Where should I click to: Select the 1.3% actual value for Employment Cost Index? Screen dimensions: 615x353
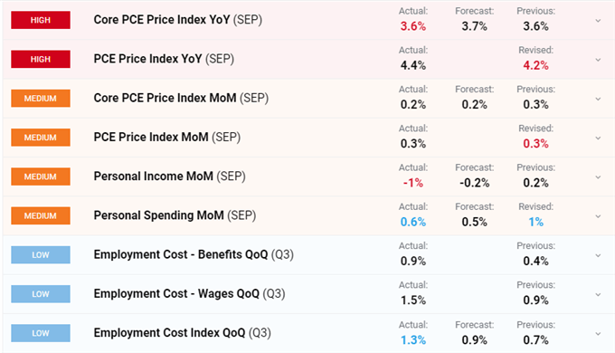[x=413, y=340]
